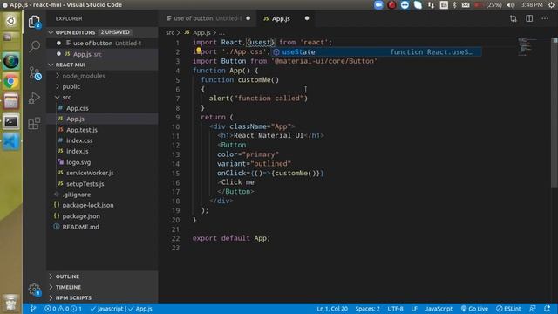Screen dimensions: 558x314
Task: Select 'use of button' in Open Editors
Action: pyautogui.click(x=103, y=43)
